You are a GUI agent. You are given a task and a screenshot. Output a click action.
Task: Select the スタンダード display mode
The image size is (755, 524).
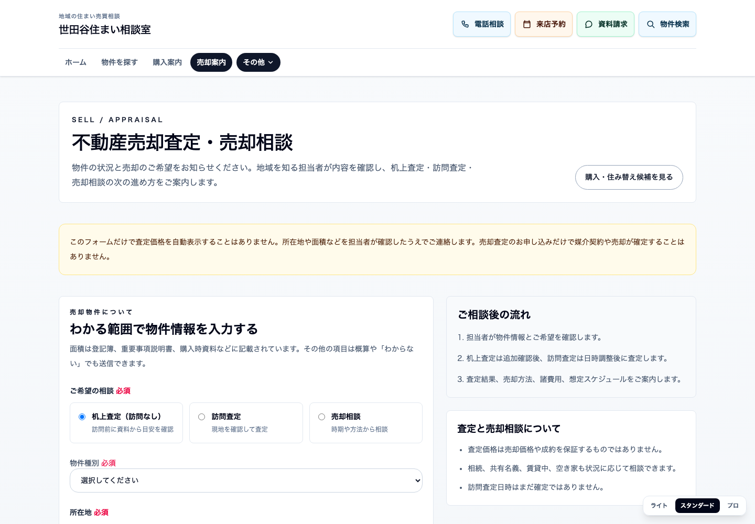coord(697,506)
